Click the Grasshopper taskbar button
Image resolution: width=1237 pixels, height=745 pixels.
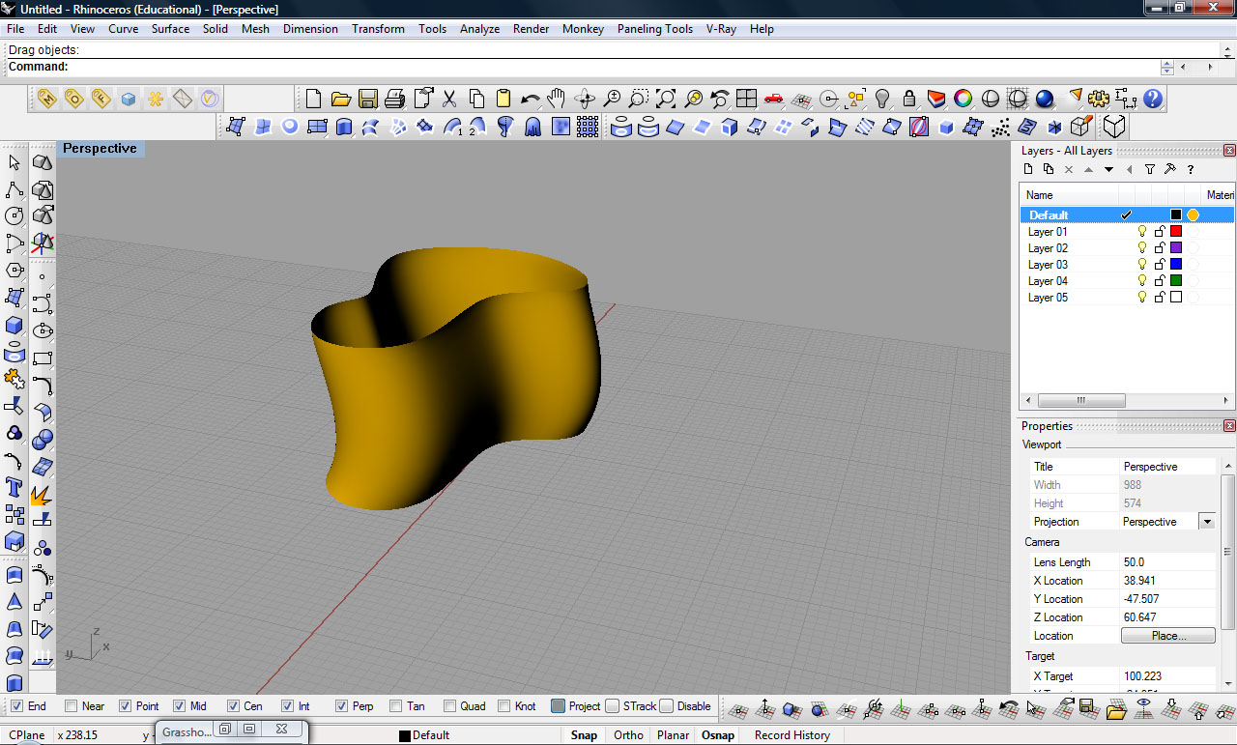pyautogui.click(x=187, y=732)
